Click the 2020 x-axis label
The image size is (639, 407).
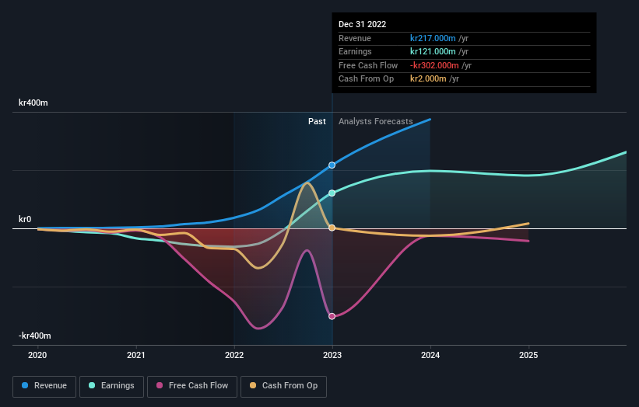[37, 356]
